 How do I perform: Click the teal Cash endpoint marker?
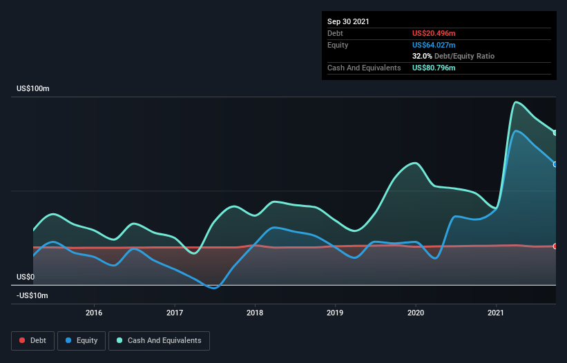click(x=555, y=133)
